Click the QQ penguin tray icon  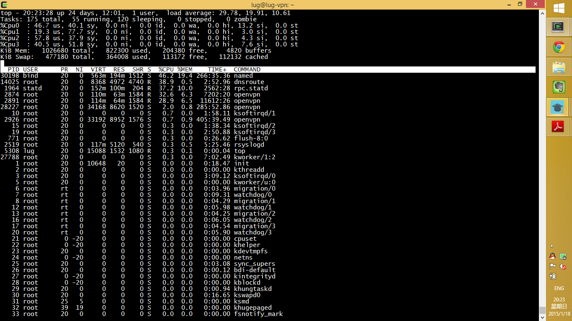(552, 256)
